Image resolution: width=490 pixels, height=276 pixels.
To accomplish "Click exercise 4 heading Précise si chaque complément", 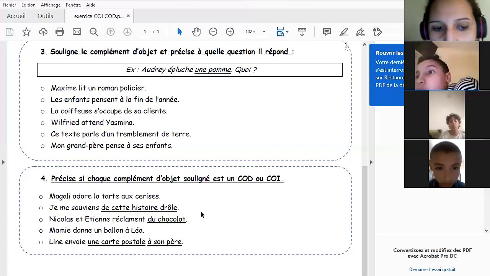I will [167, 179].
